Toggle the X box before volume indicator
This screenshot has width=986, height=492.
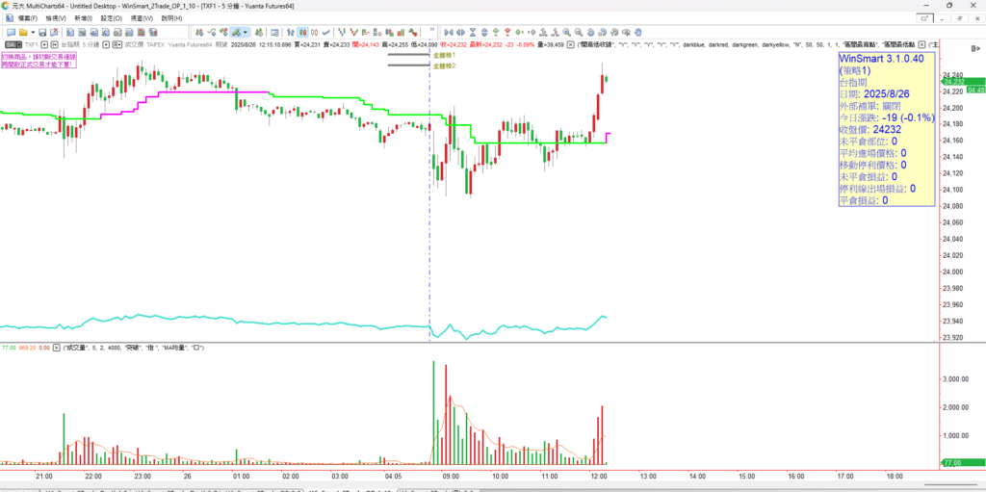[58, 347]
